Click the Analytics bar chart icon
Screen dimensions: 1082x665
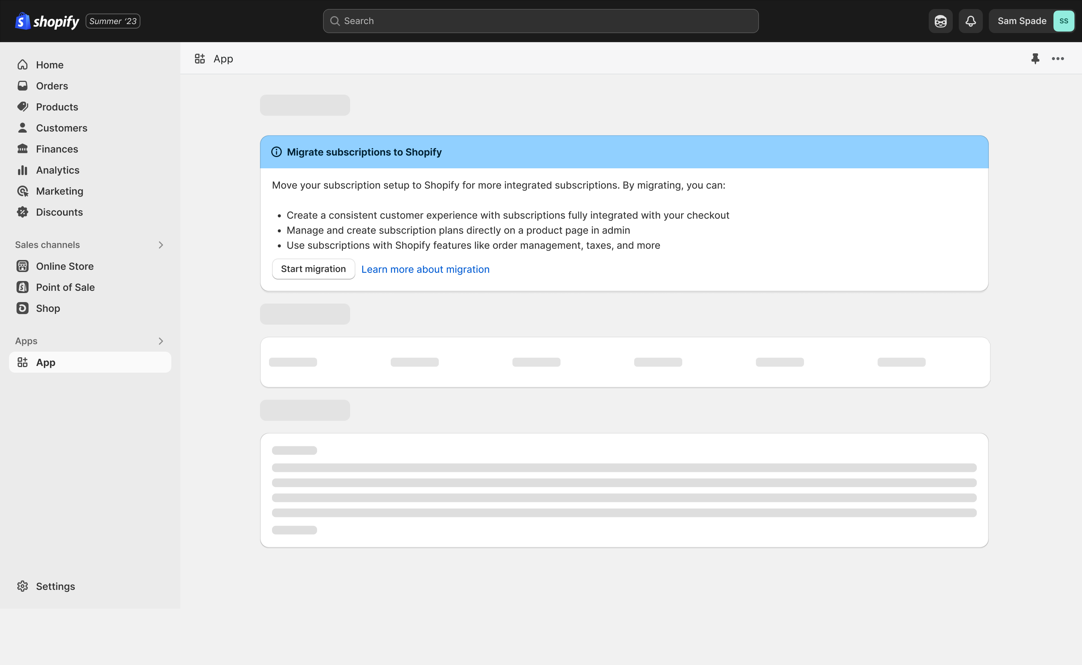[23, 170]
